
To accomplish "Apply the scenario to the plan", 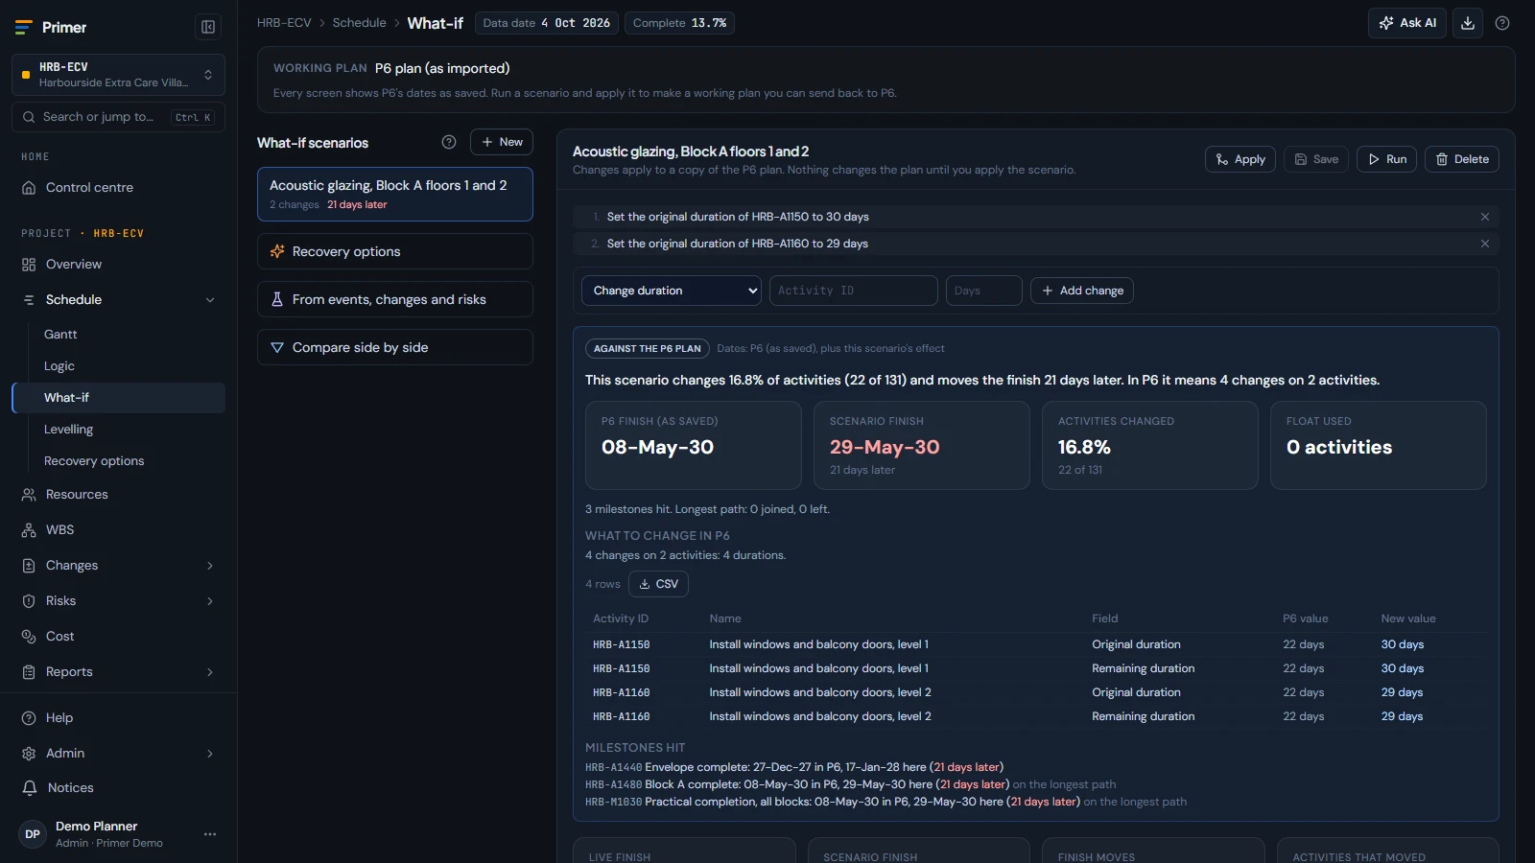I will (x=1240, y=159).
